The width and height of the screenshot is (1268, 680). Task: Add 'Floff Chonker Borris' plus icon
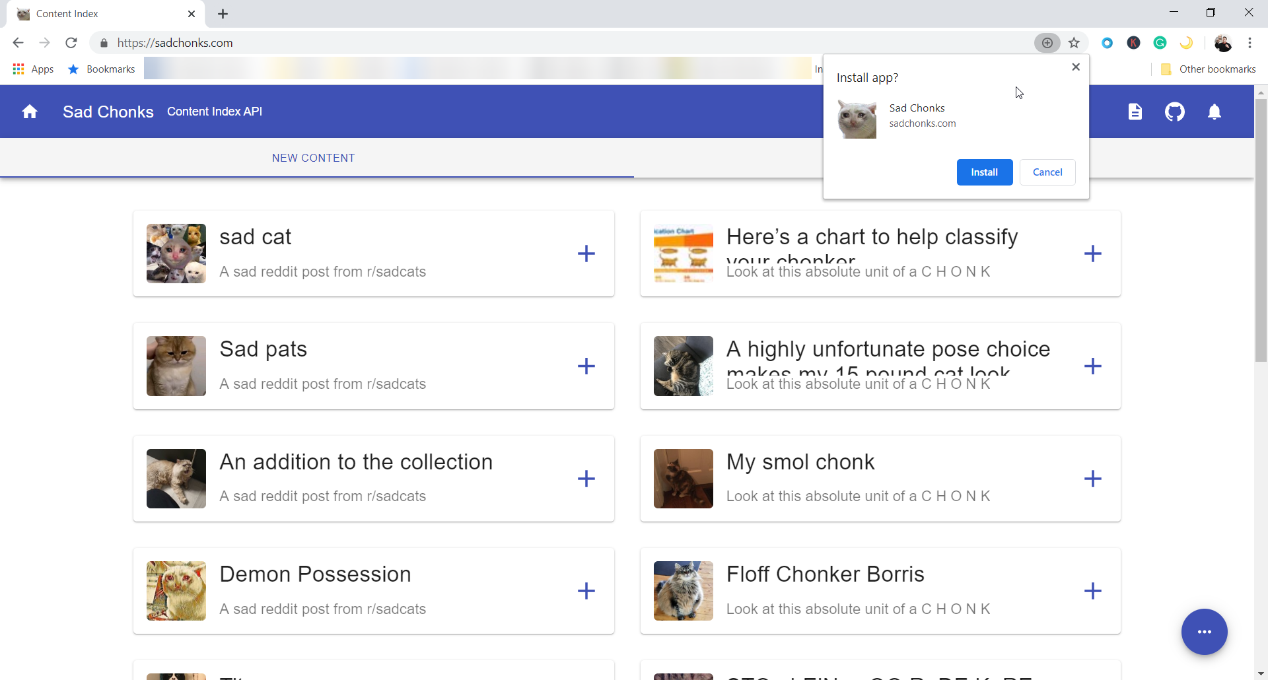[x=1093, y=591]
